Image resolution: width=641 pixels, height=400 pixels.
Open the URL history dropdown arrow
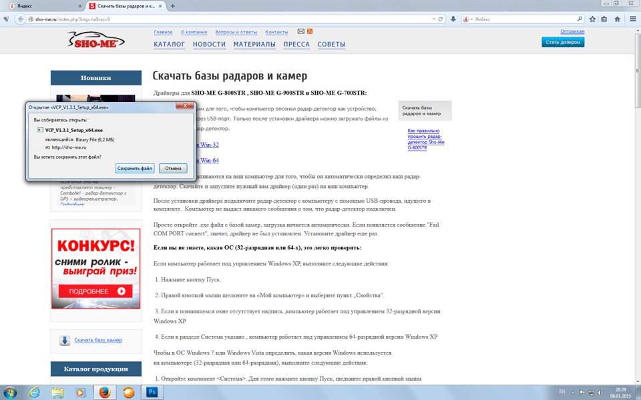pos(434,19)
